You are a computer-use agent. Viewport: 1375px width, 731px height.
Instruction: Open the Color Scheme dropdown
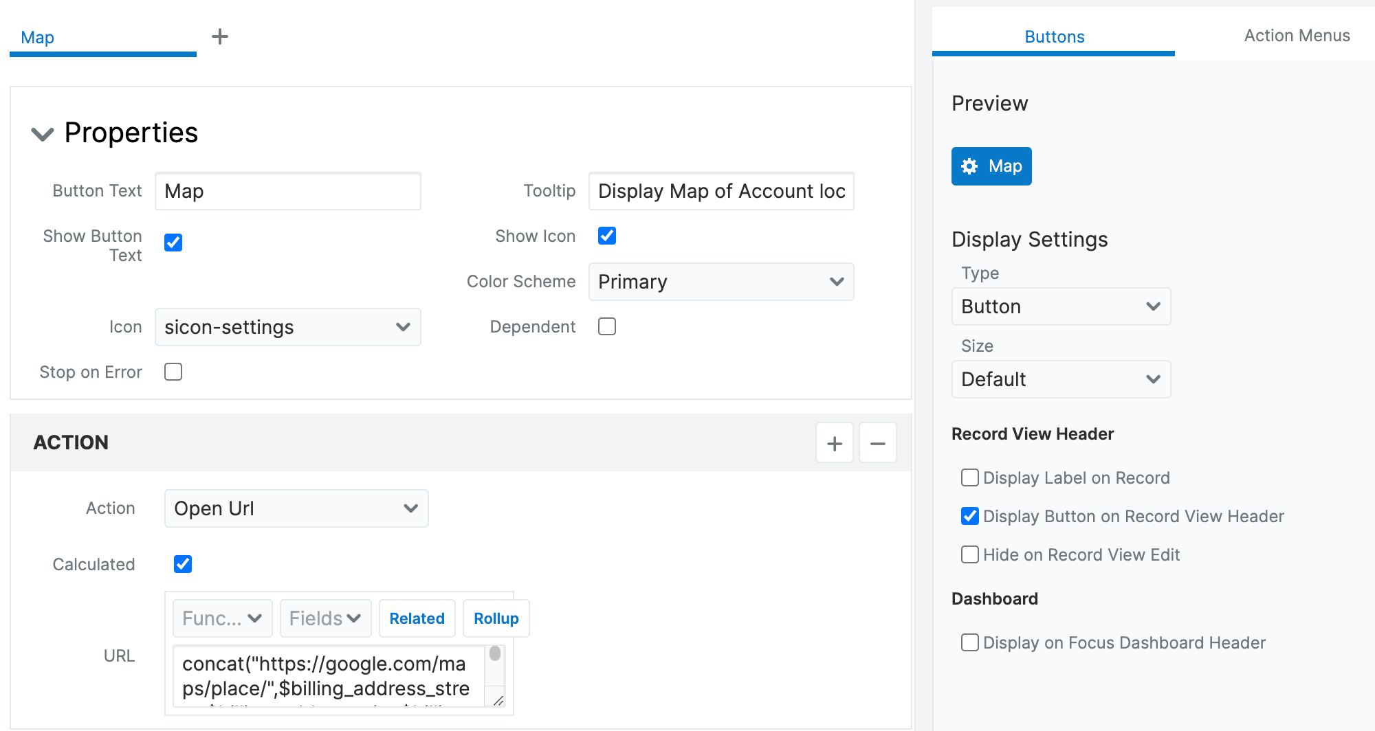(x=720, y=282)
